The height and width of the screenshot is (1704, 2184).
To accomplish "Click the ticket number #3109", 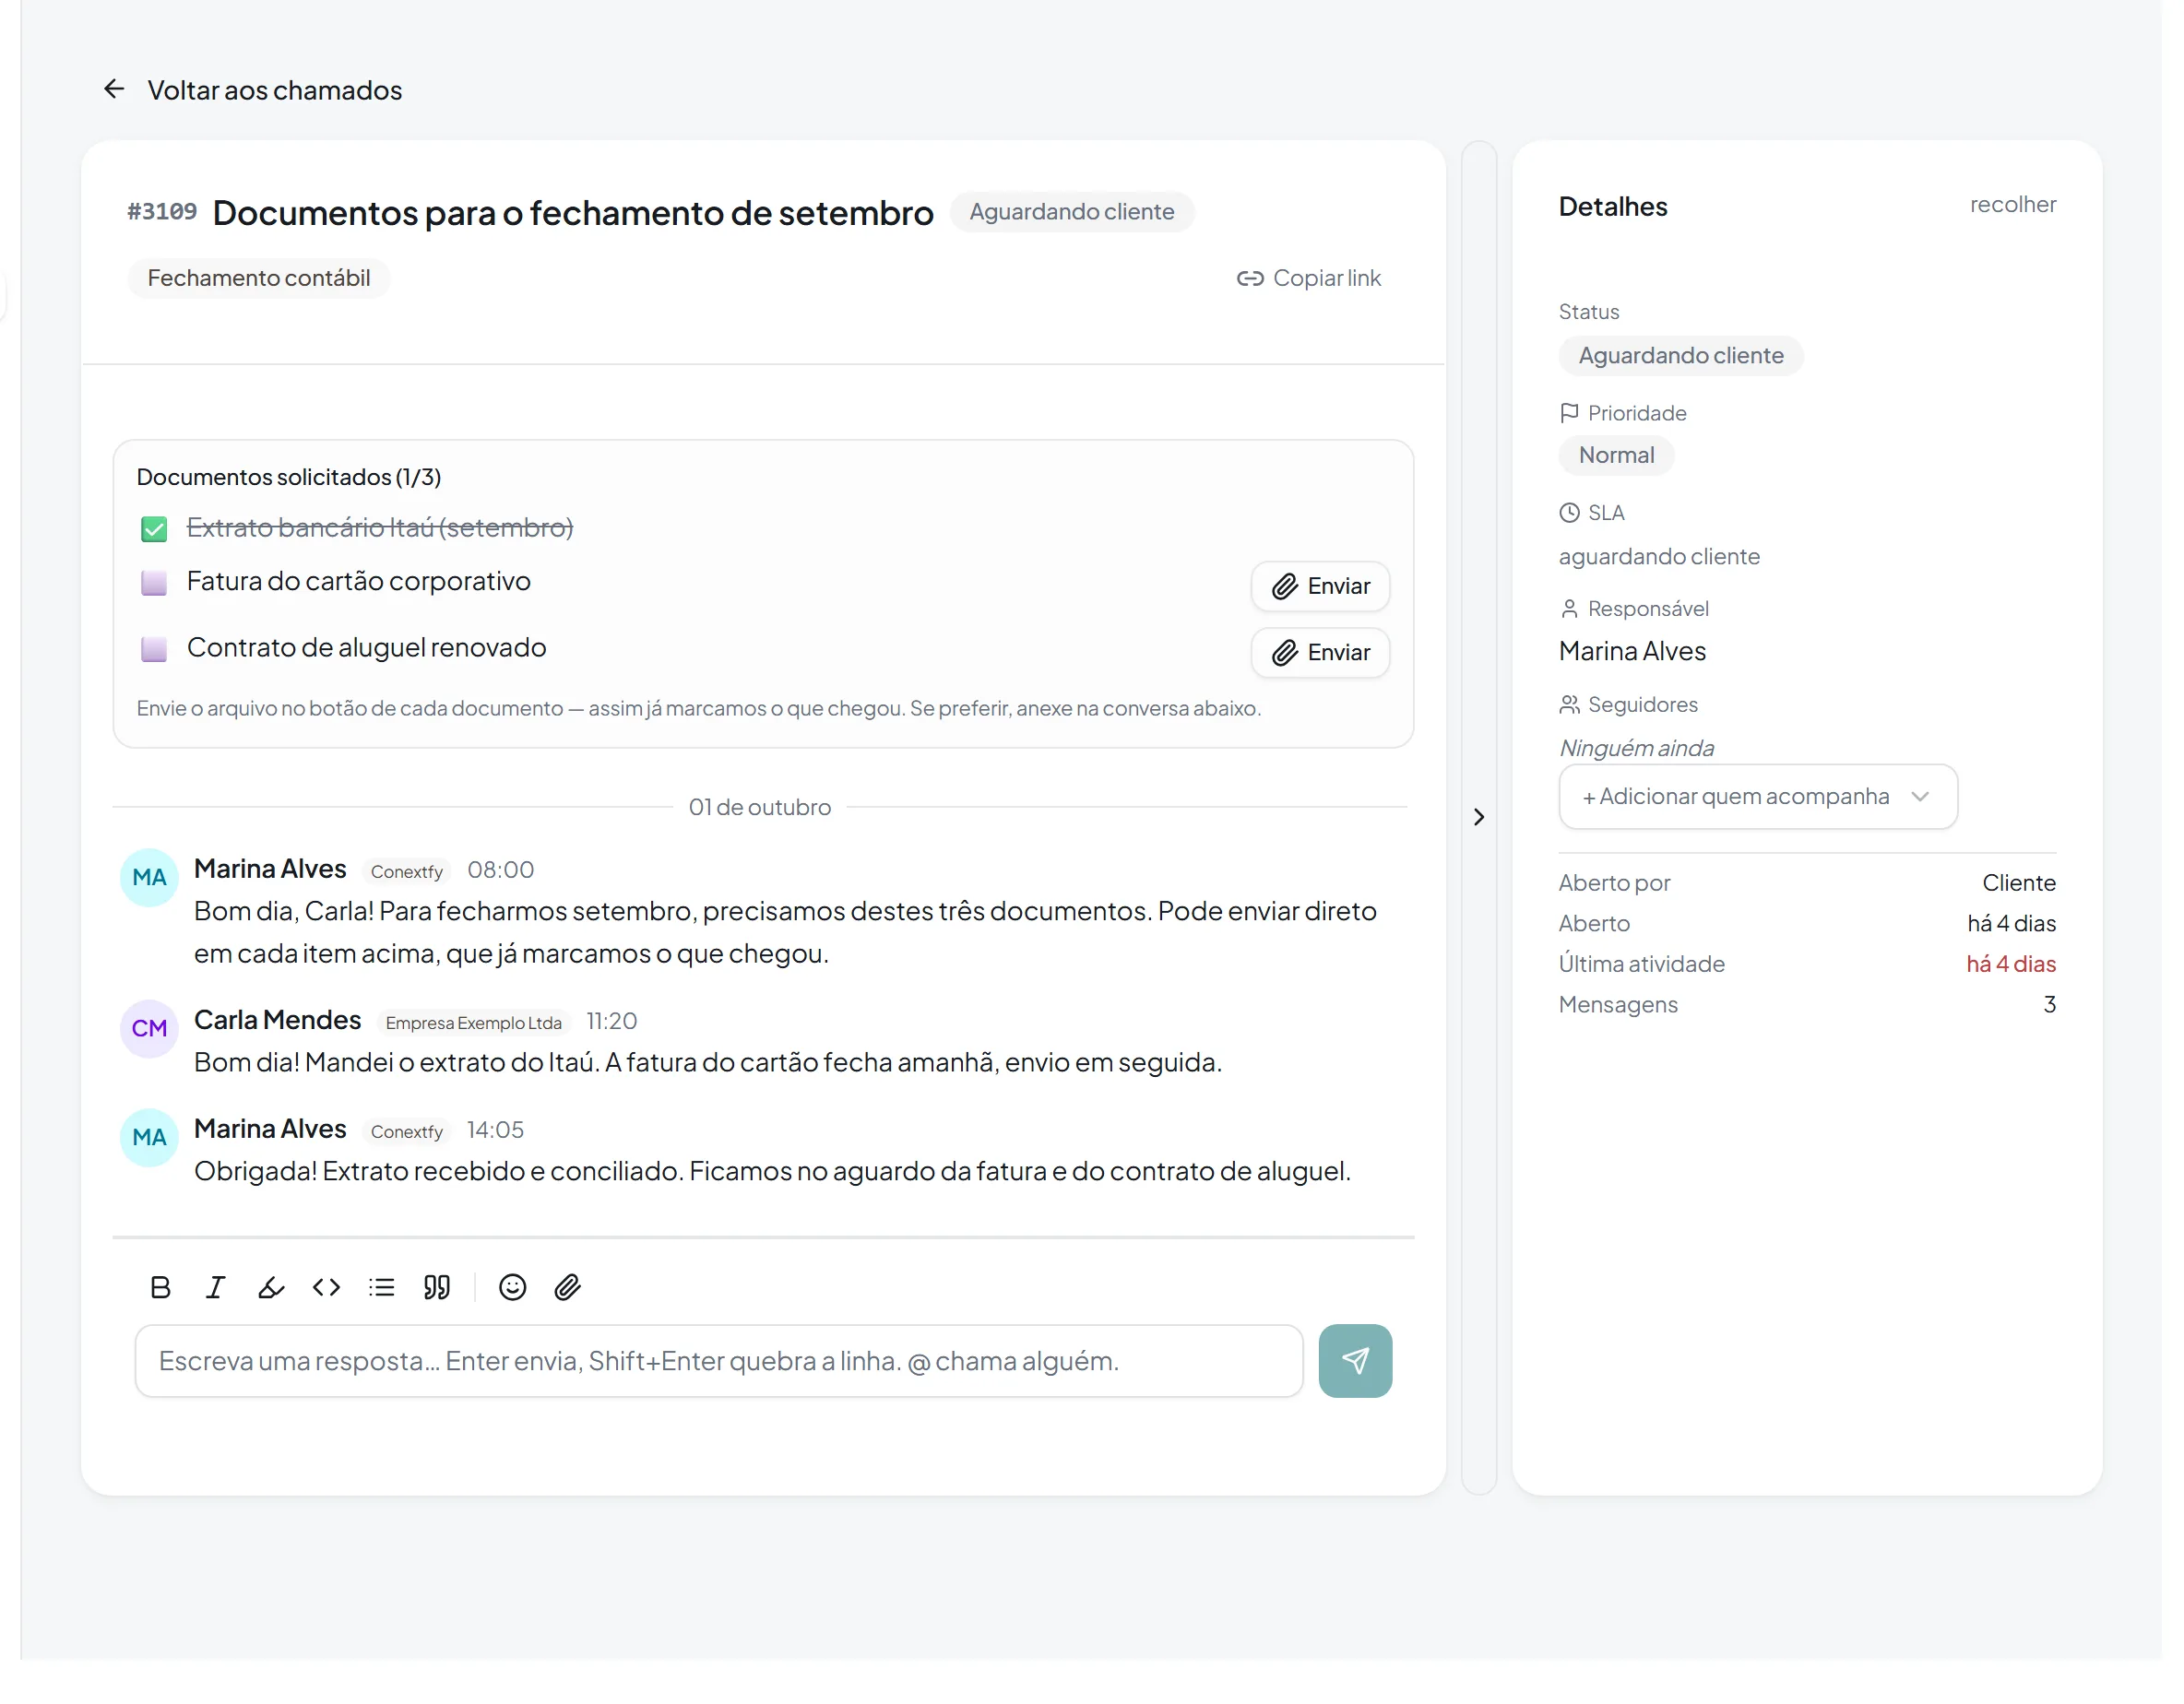I will point(164,213).
